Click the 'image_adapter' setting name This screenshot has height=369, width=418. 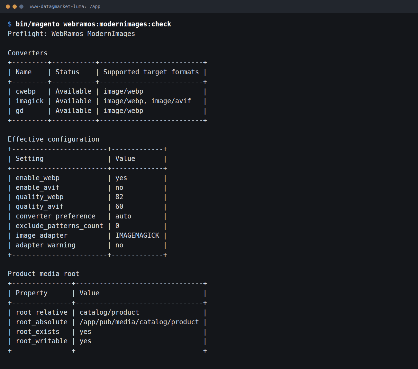click(x=41, y=235)
